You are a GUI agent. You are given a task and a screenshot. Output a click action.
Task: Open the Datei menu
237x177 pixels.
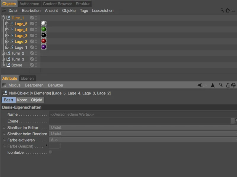[x=13, y=11]
